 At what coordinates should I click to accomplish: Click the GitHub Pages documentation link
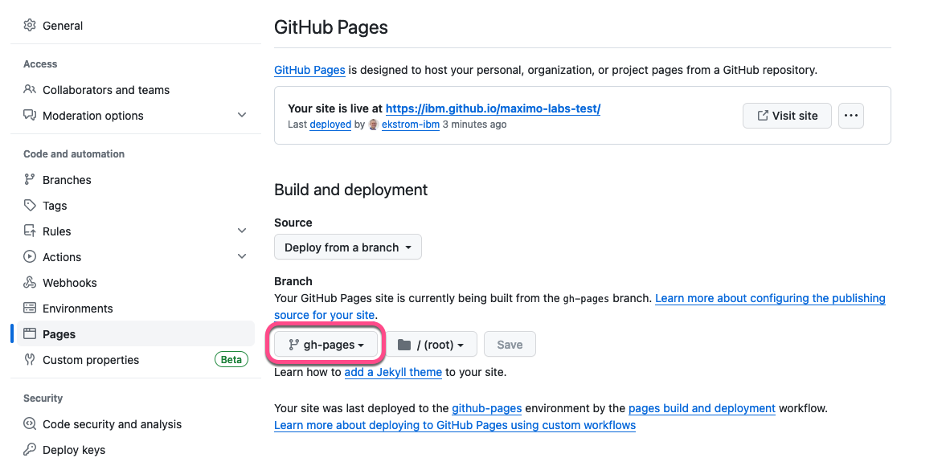309,70
